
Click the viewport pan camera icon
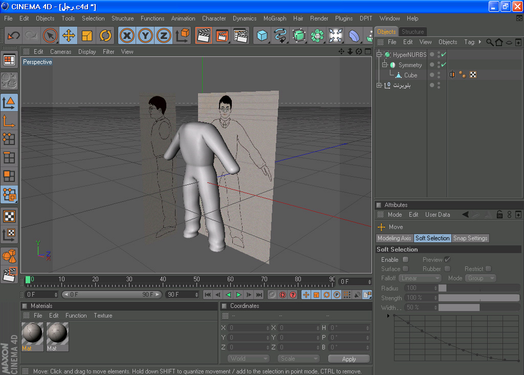coord(341,52)
